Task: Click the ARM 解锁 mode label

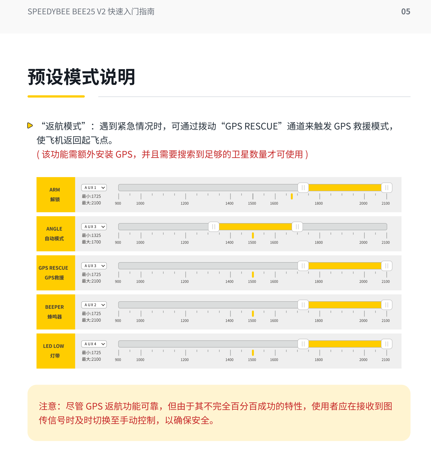Action: [56, 195]
